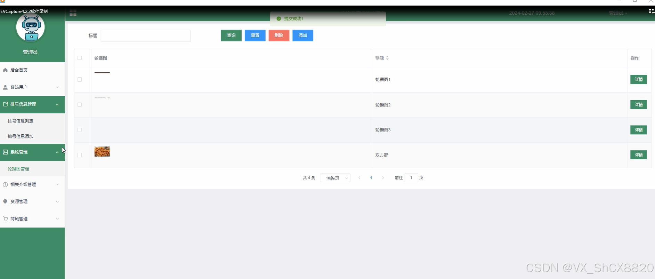Click the cart icon beside 商城管理
This screenshot has width=655, height=279.
point(5,219)
